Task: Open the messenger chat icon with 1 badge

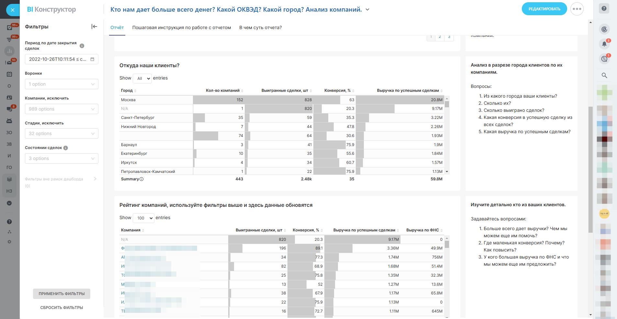Action: pos(604,59)
